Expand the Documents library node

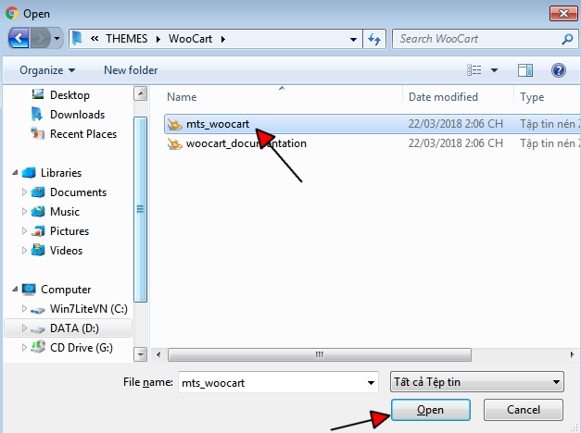[24, 192]
